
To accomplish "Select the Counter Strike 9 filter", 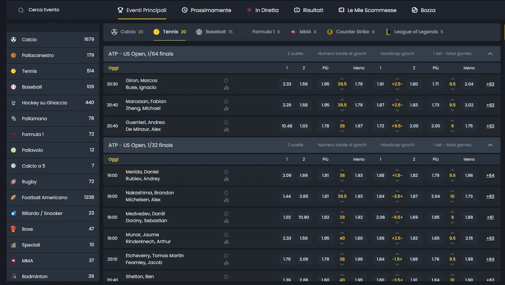I will click(x=351, y=32).
